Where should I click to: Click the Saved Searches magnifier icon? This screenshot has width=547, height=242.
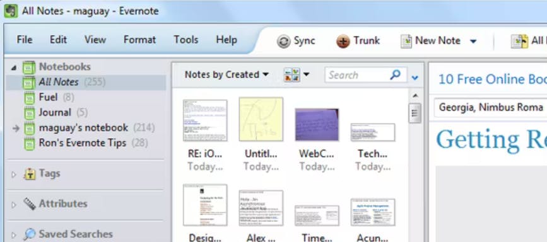(30, 234)
